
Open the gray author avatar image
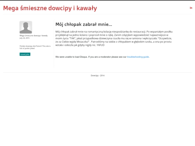[x=26, y=27]
